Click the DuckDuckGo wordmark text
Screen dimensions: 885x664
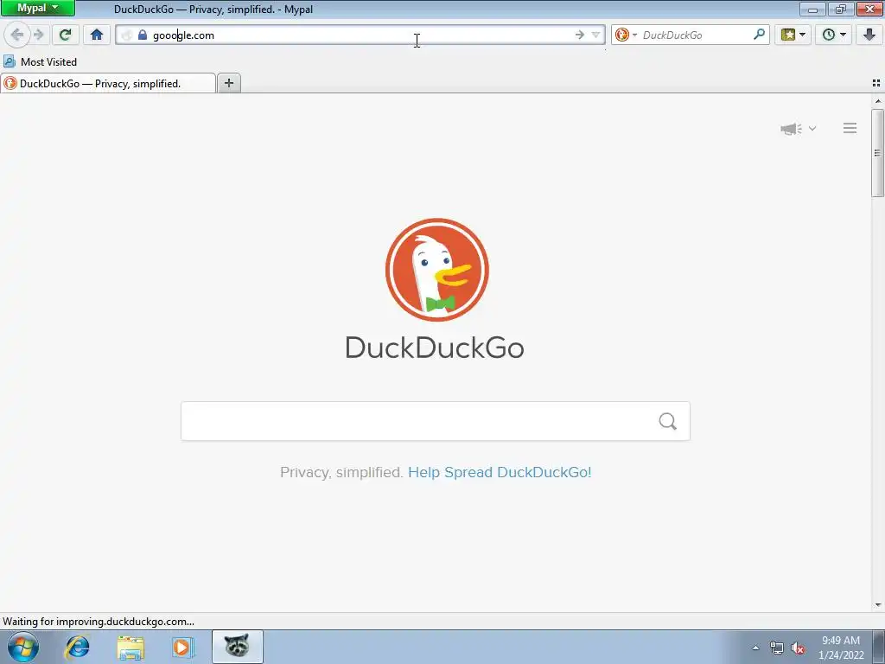(x=435, y=348)
